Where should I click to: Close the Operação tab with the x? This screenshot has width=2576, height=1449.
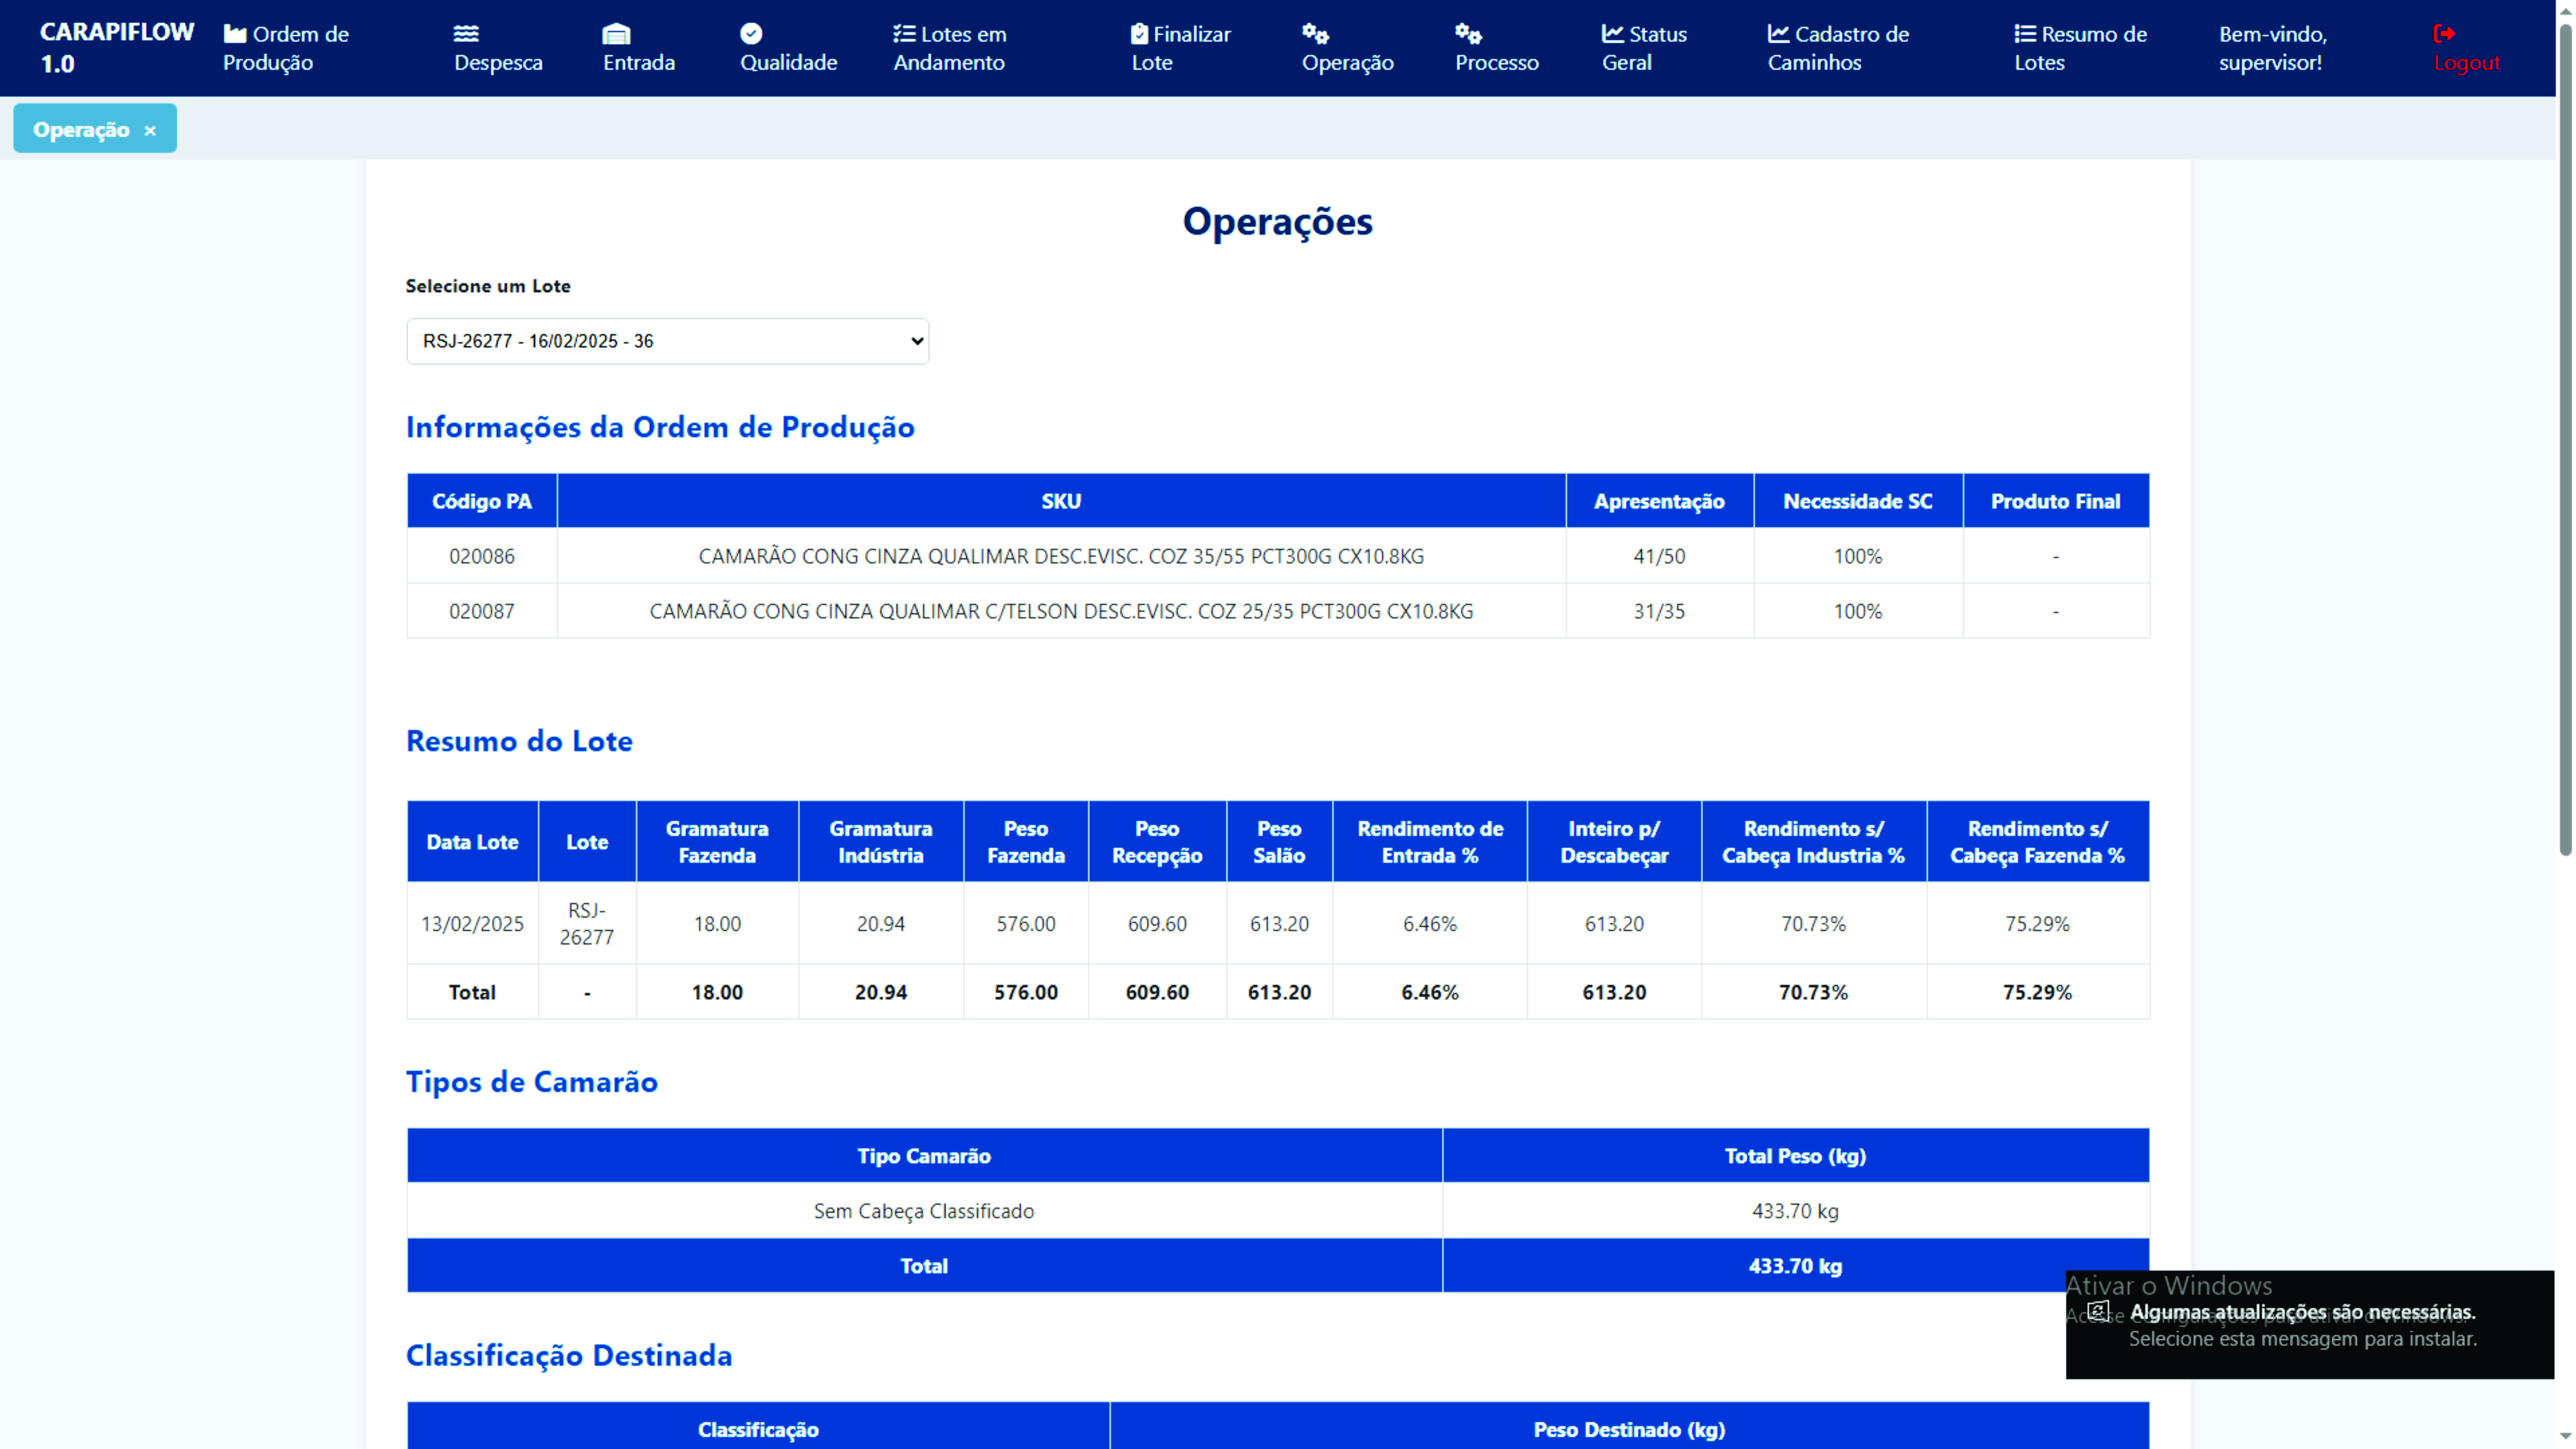(150, 131)
